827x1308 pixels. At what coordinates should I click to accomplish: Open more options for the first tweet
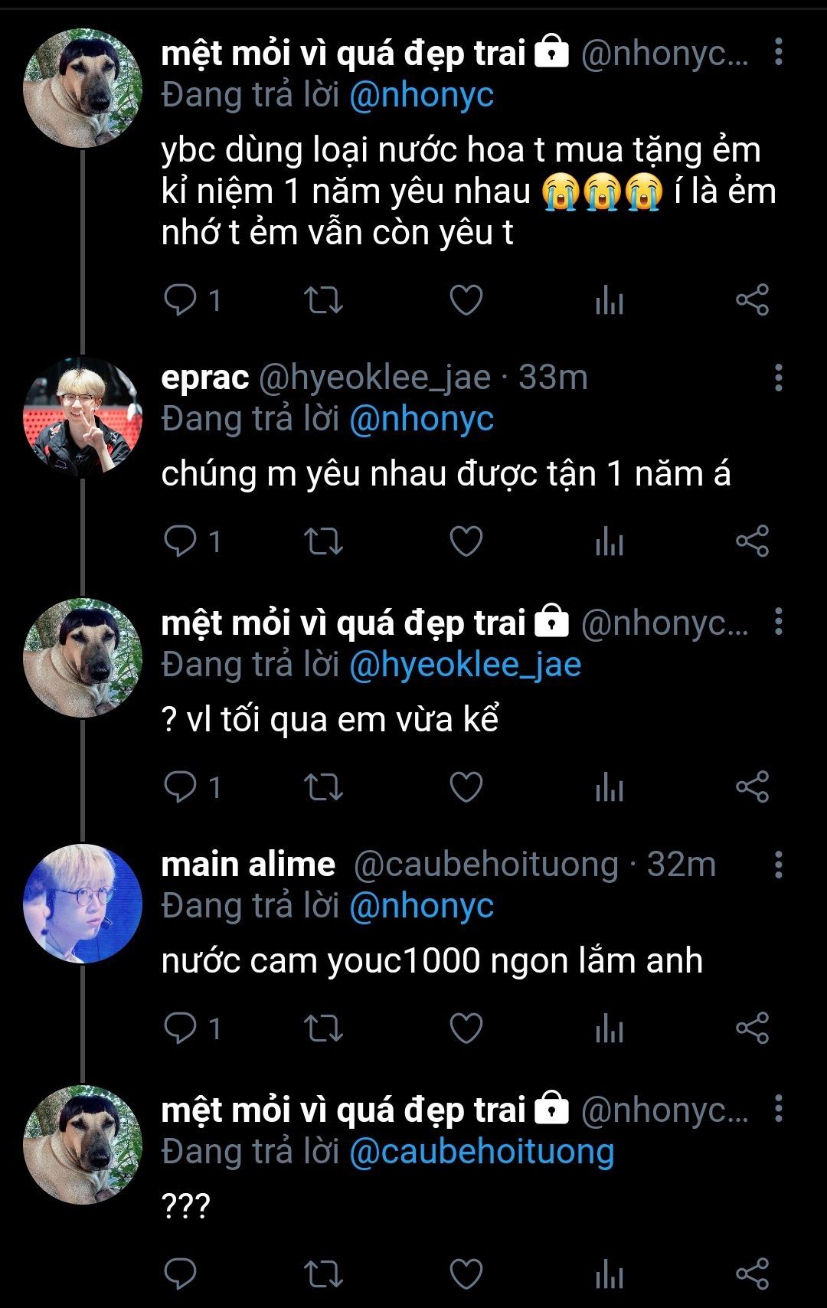coord(778,52)
